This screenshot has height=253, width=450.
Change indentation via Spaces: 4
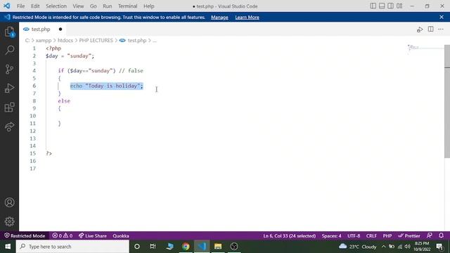click(x=331, y=236)
